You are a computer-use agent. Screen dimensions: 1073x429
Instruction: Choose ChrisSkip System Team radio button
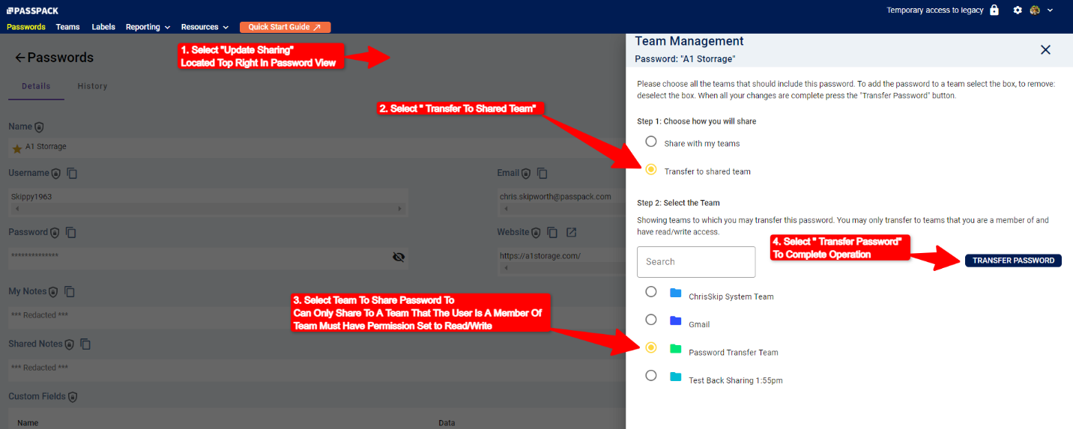[x=651, y=291]
